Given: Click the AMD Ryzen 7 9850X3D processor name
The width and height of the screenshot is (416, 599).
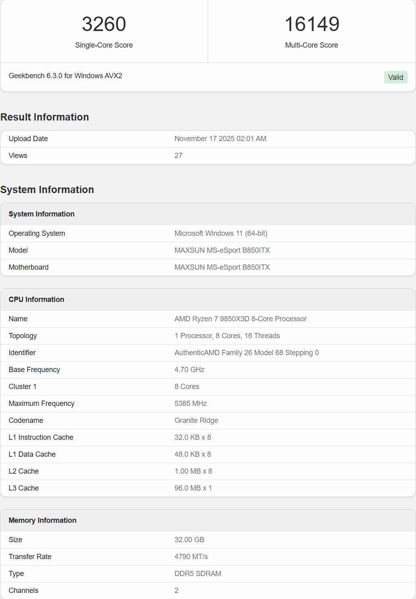Looking at the screenshot, I should 240,319.
